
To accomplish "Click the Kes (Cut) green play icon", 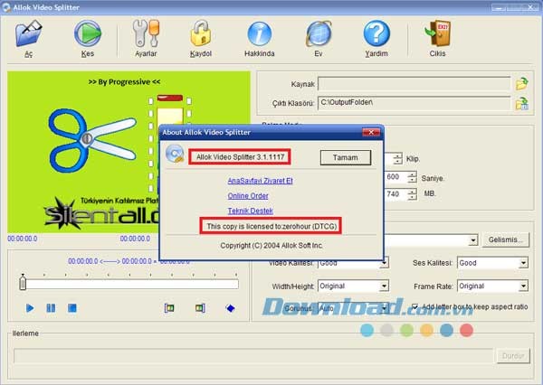I will pos(88,34).
